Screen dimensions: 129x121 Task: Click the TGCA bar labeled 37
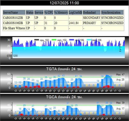click(68, 111)
